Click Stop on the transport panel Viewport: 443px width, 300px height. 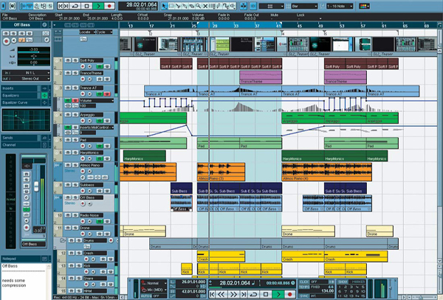coord(266,294)
